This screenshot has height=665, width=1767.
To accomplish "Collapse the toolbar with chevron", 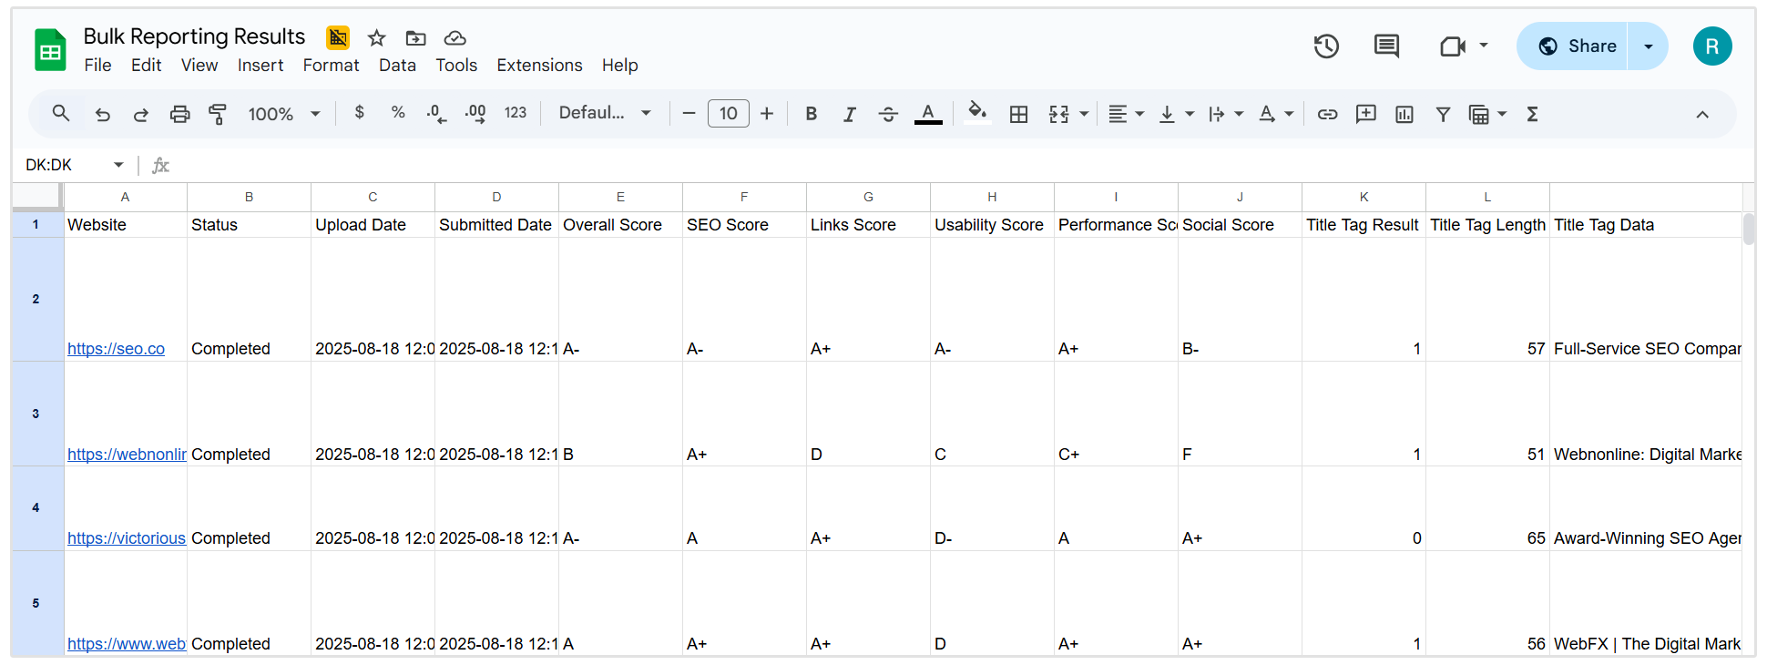I will (1702, 114).
